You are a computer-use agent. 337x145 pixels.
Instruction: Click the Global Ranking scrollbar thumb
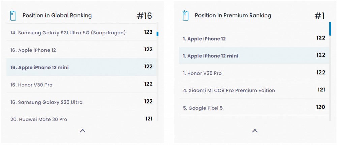click(x=157, y=34)
